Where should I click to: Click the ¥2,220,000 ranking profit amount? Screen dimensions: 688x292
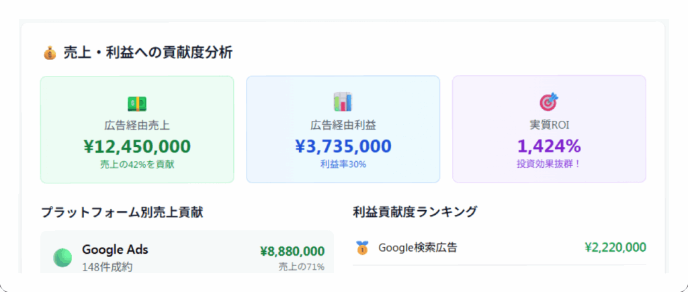click(x=615, y=248)
